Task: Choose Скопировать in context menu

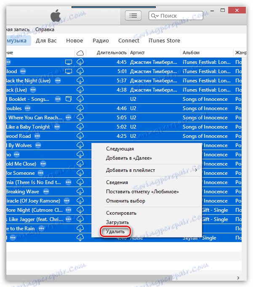Action: click(121, 213)
